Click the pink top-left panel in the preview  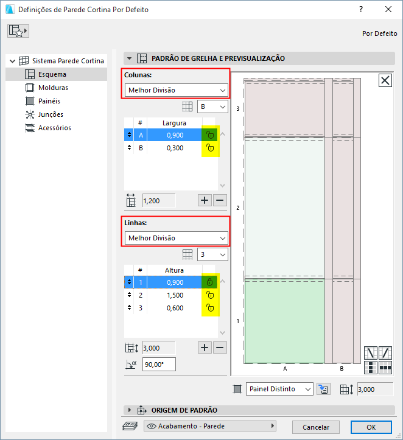(x=284, y=108)
